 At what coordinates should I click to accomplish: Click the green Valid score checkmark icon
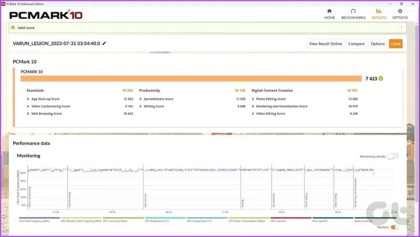[13, 27]
